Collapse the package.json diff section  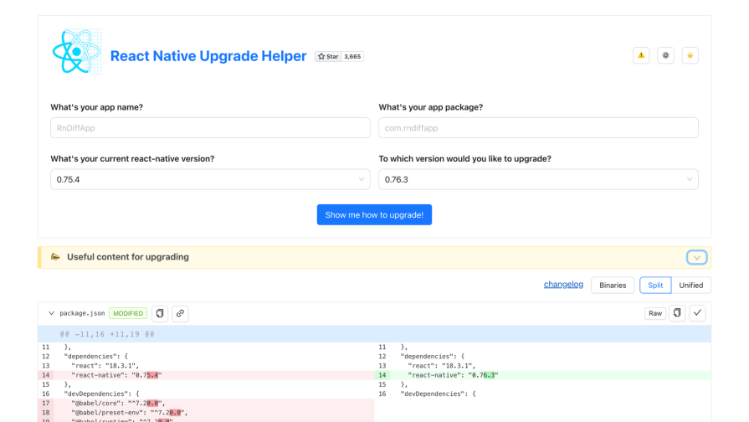click(x=51, y=313)
